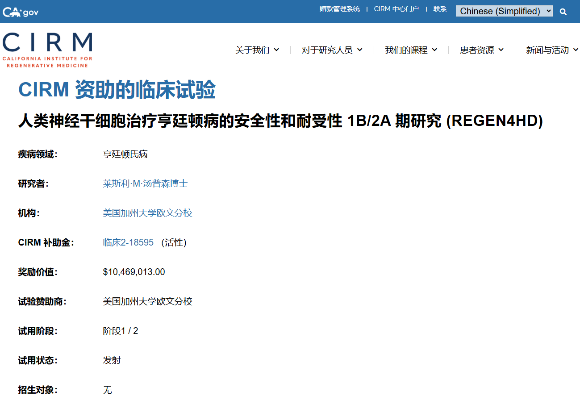Click the CIRM 补助金 field label
The image size is (580, 400).
point(46,242)
